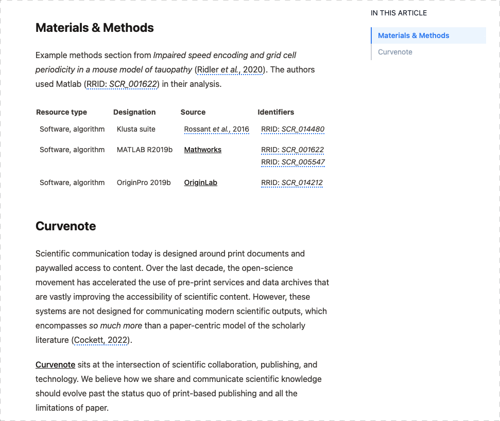Click the large Curvenote section heading
500x421 pixels.
click(x=66, y=226)
